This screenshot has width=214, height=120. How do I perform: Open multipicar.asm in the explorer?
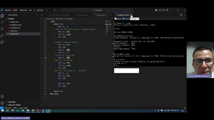click(23, 25)
